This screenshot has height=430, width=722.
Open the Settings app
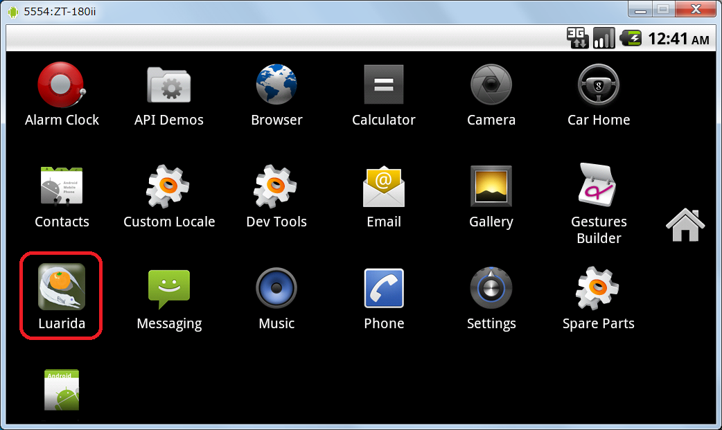coord(491,288)
